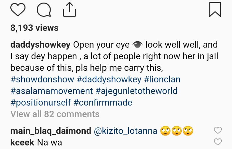
Task: Like main_blaq_daimond's comment heart
Action: click(x=218, y=130)
